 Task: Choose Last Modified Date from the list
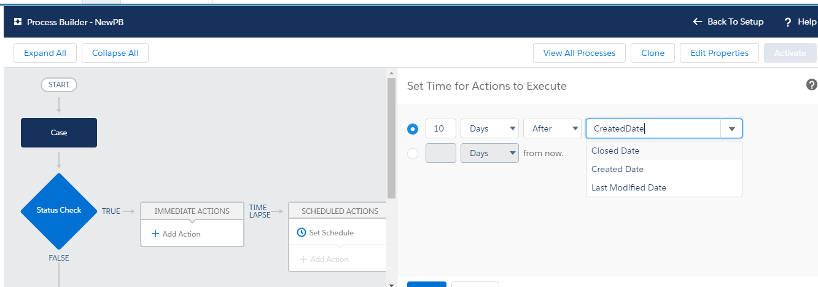coord(629,187)
